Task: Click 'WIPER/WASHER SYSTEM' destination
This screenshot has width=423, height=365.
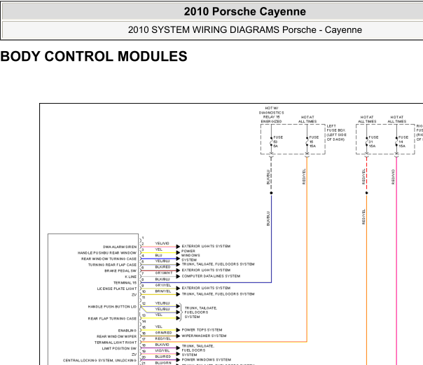Action: coord(204,336)
